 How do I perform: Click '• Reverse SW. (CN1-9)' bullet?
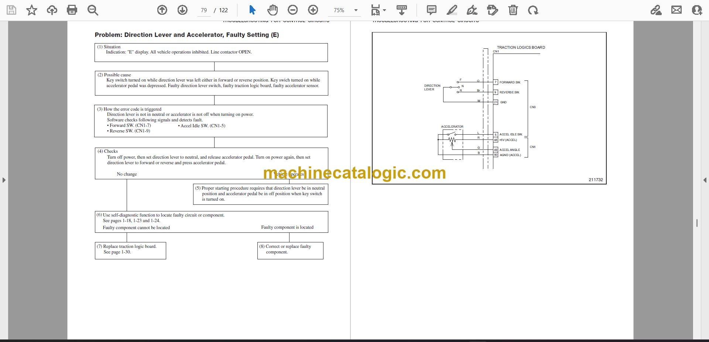[x=129, y=131]
